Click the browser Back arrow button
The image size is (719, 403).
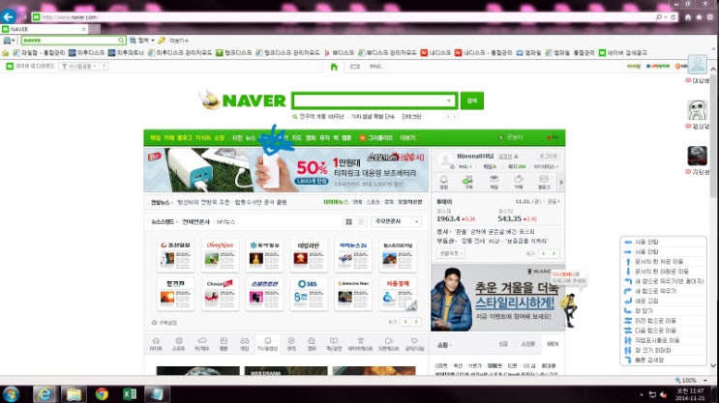[9, 16]
